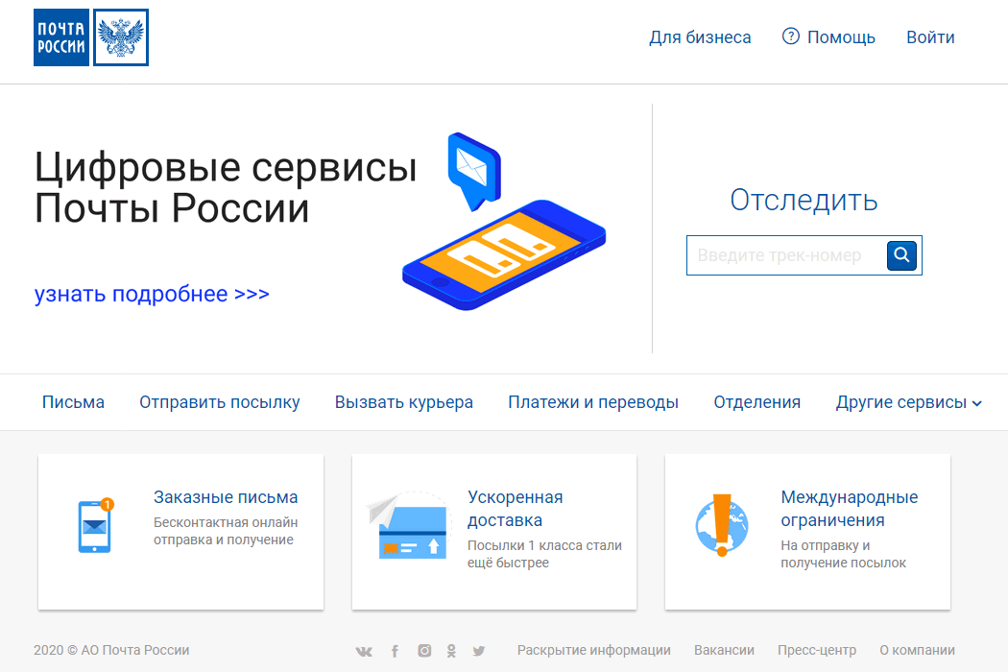Open the Facebook icon in footer
1008x672 pixels.
pyautogui.click(x=395, y=651)
